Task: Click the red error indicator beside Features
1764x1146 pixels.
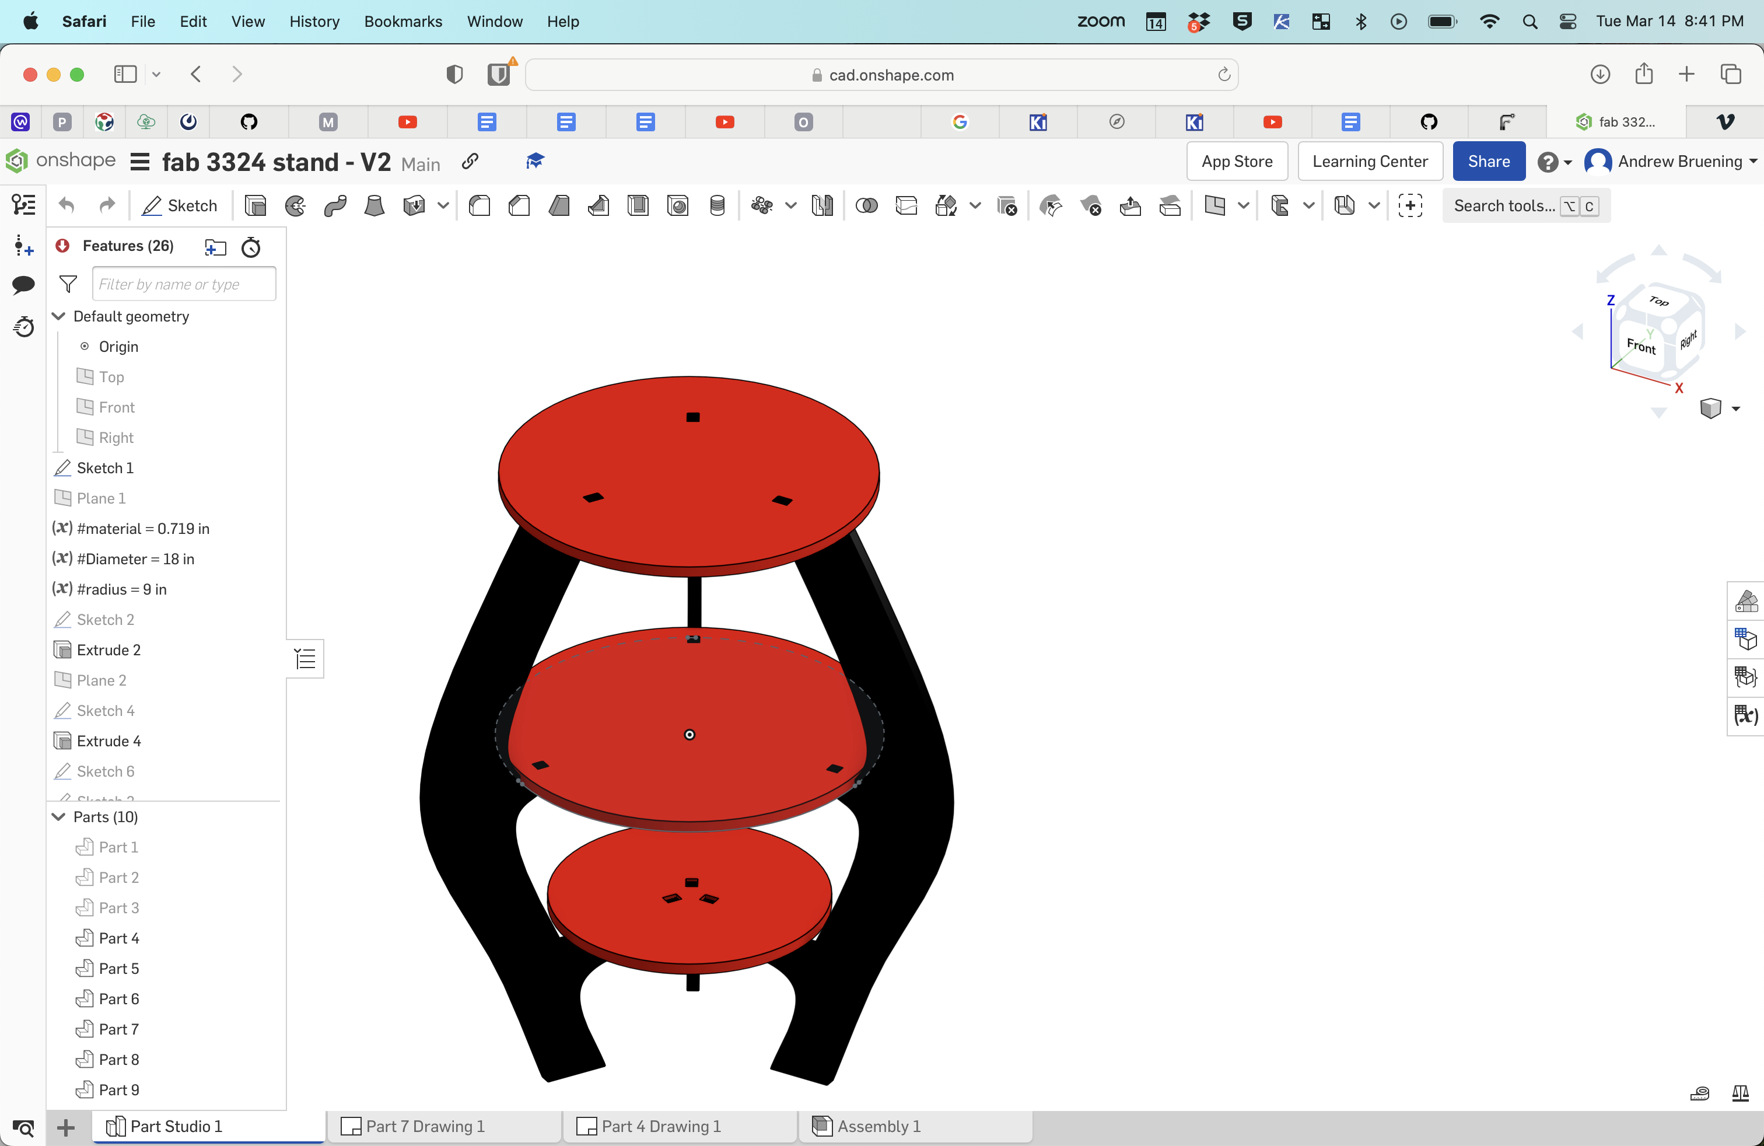Action: point(63,245)
